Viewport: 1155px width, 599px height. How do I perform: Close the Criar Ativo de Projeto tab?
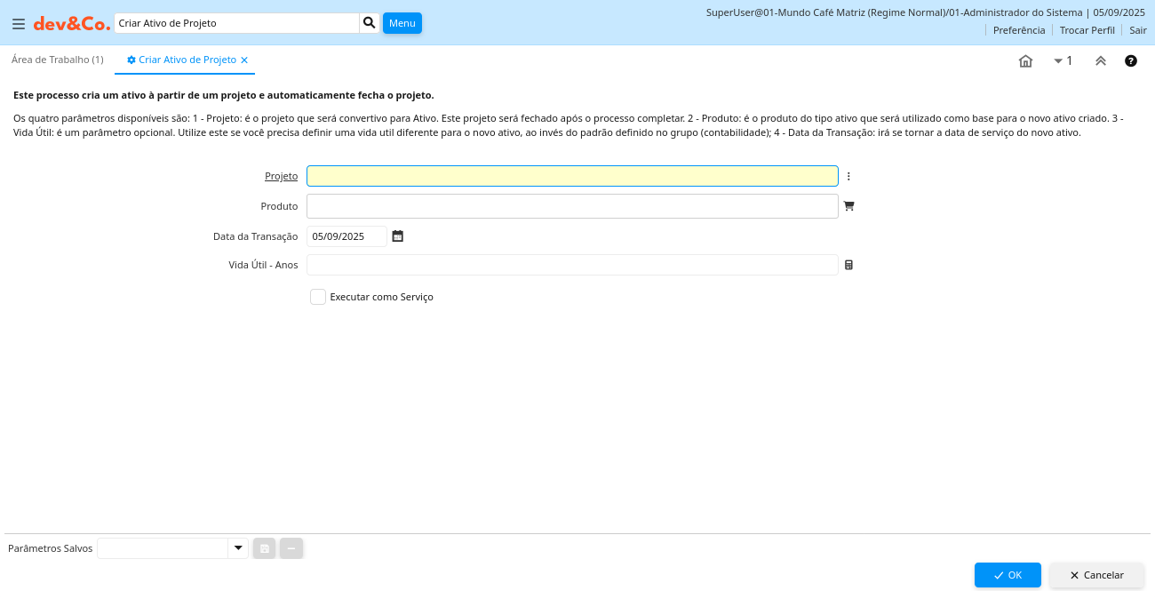point(244,60)
